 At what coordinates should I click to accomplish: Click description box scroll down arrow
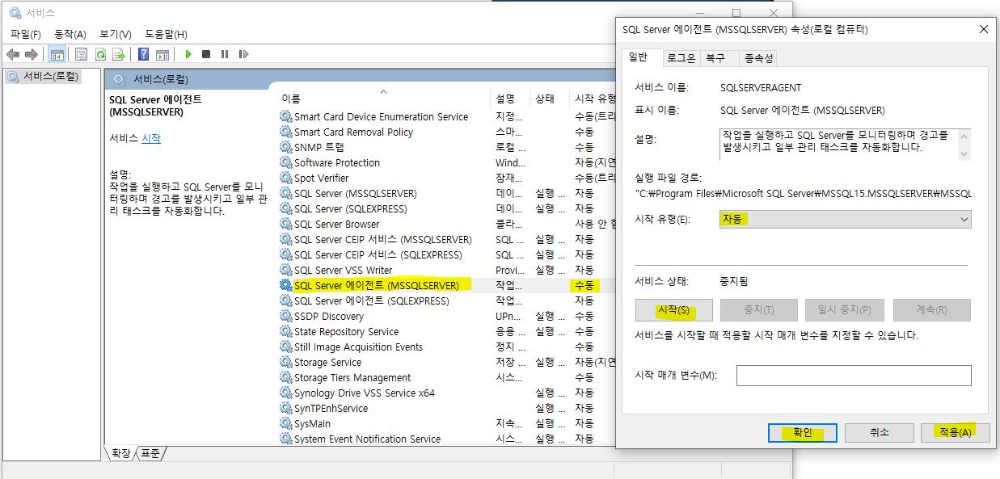[x=963, y=153]
